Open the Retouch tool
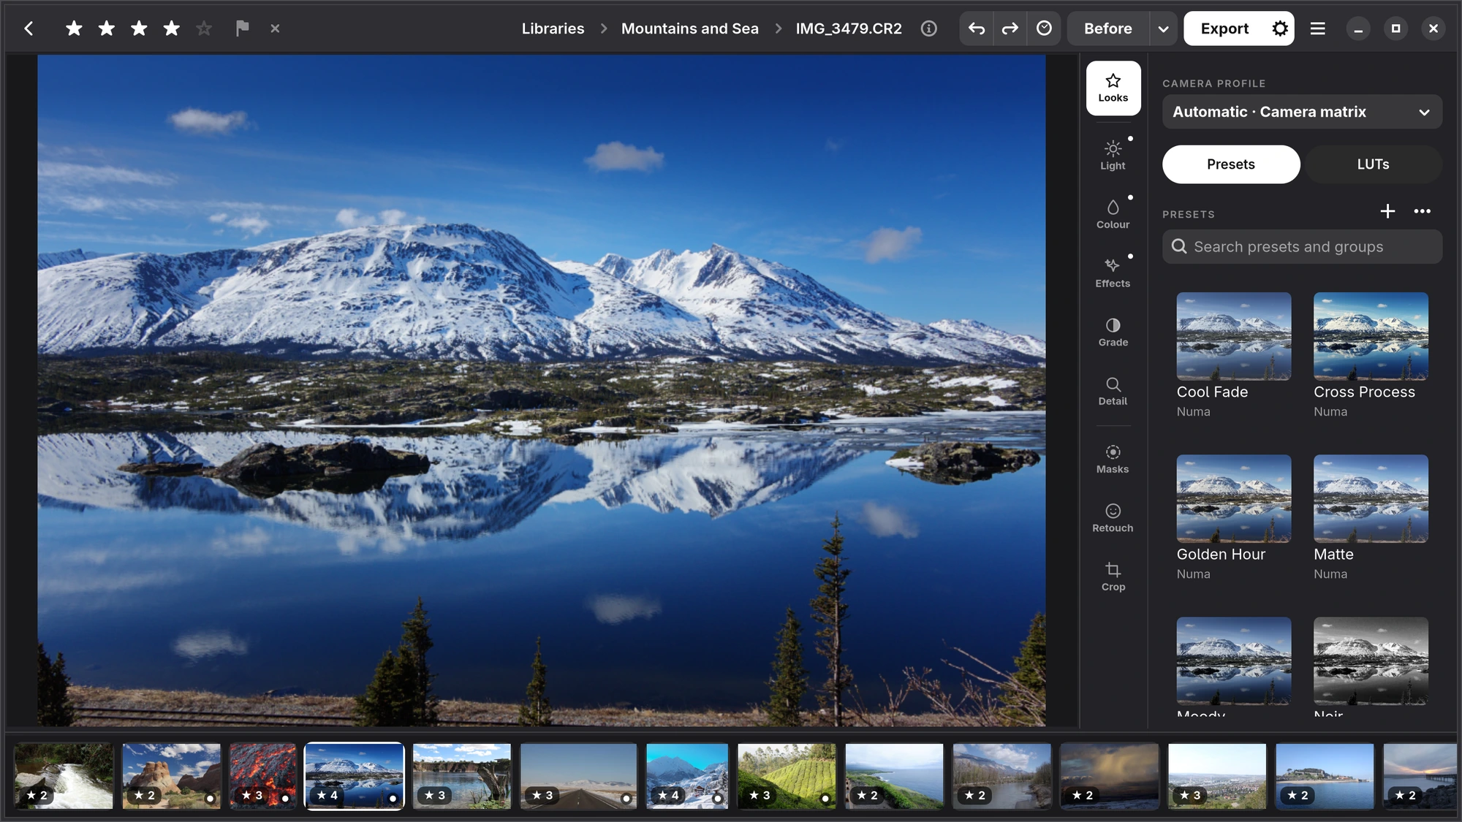This screenshot has height=822, width=1462. [x=1113, y=517]
